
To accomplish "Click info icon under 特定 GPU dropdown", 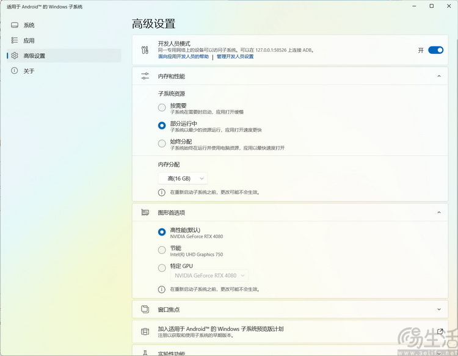I will coord(162,289).
